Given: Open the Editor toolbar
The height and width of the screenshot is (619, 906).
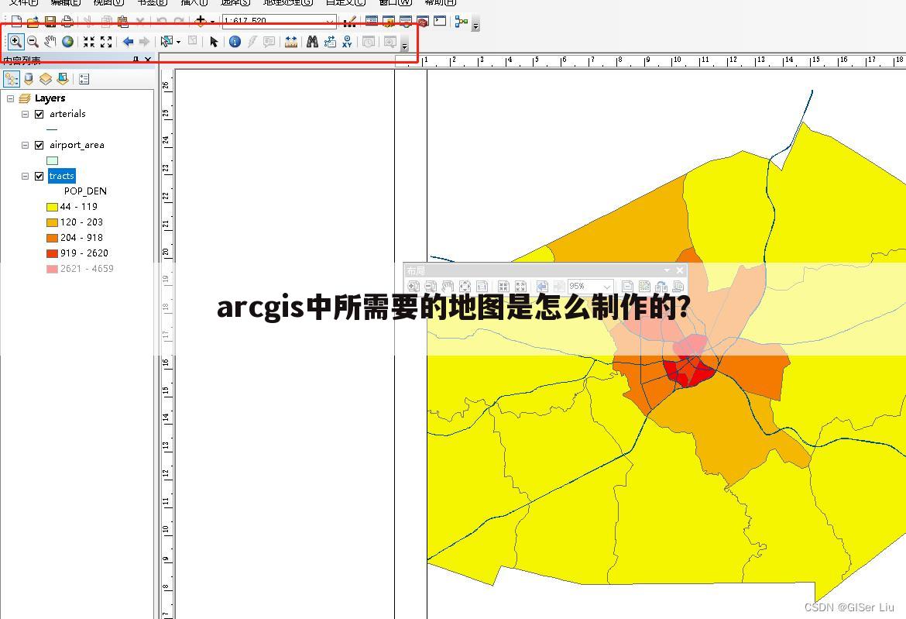Looking at the screenshot, I should point(349,22).
